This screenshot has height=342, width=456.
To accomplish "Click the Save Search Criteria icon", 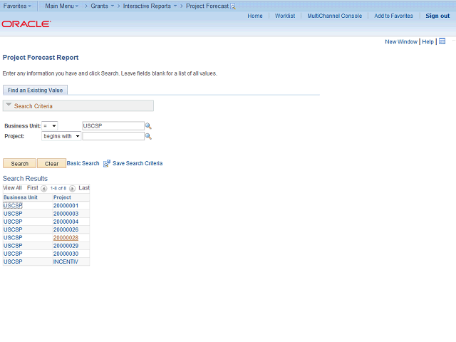I will (107, 163).
